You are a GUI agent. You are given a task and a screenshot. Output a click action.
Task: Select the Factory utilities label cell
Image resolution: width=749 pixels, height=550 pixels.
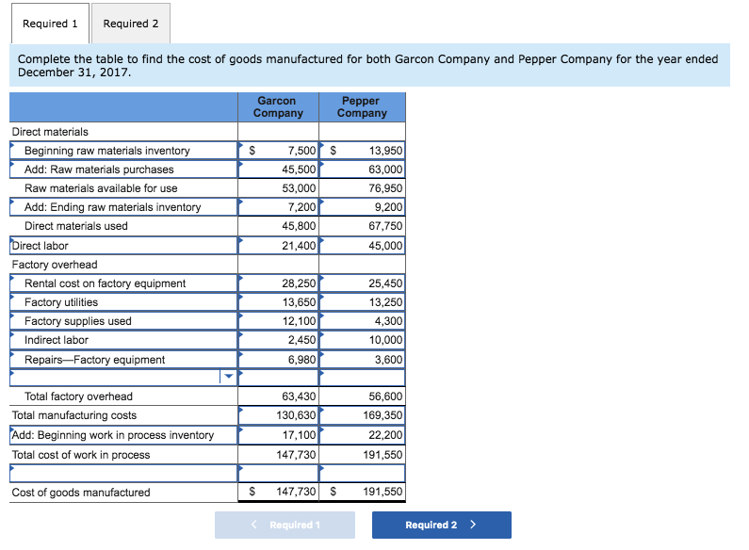click(123, 302)
